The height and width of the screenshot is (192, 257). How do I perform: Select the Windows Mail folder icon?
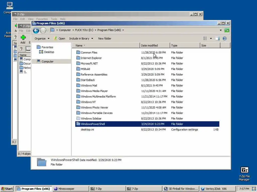pos(78,85)
